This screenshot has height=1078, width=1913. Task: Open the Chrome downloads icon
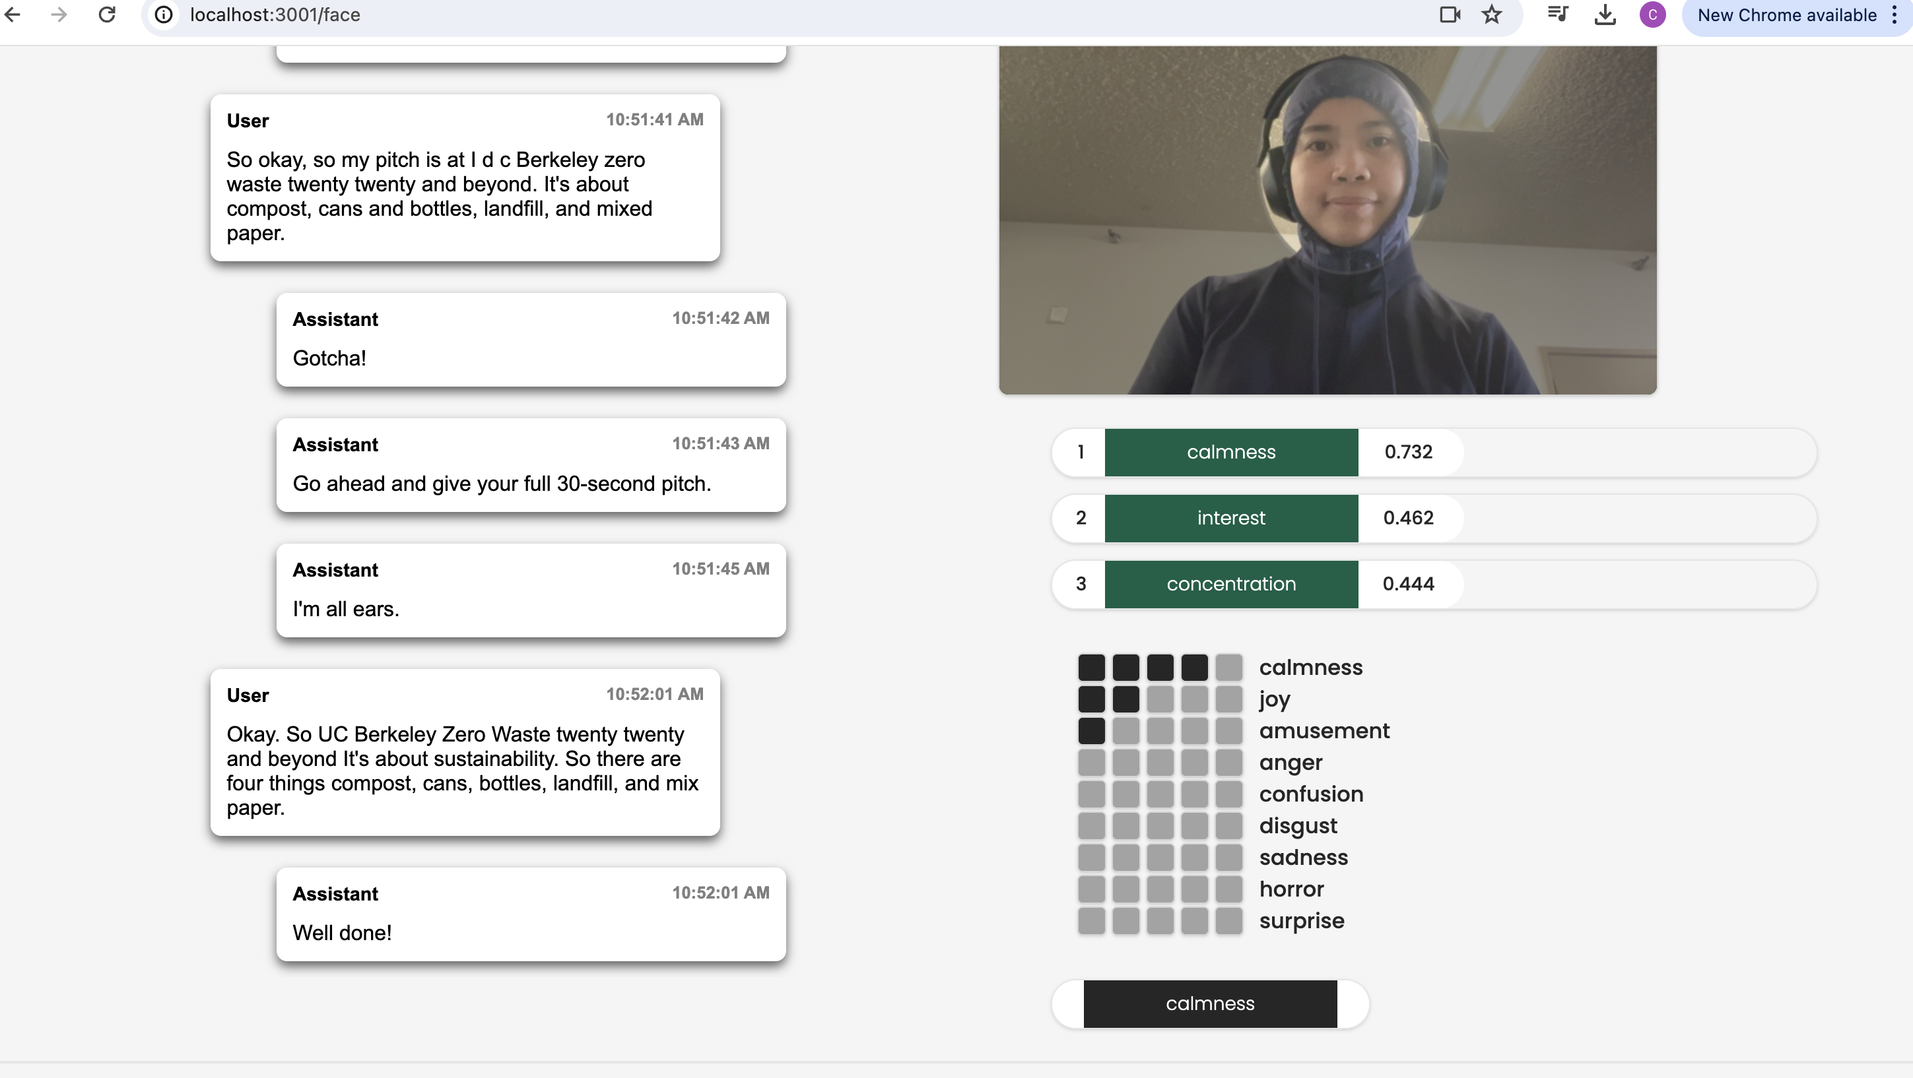(1605, 15)
